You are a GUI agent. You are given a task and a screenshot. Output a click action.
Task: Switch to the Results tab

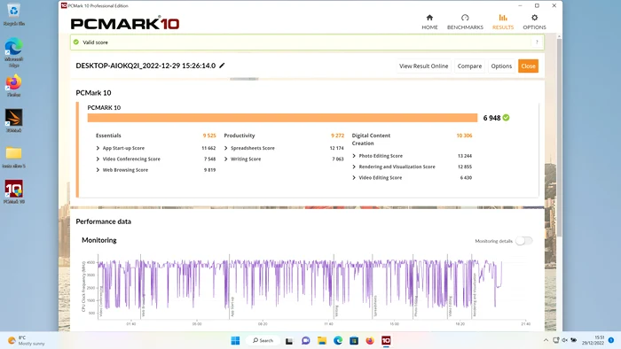503,22
